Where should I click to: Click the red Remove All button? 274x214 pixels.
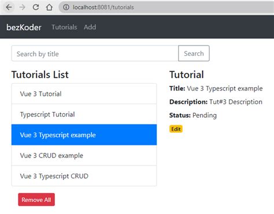pos(36,200)
